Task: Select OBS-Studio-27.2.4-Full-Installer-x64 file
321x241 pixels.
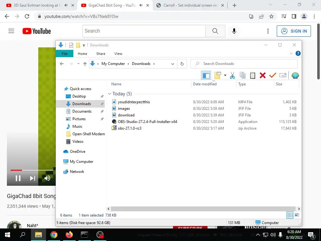Action: pos(147,121)
